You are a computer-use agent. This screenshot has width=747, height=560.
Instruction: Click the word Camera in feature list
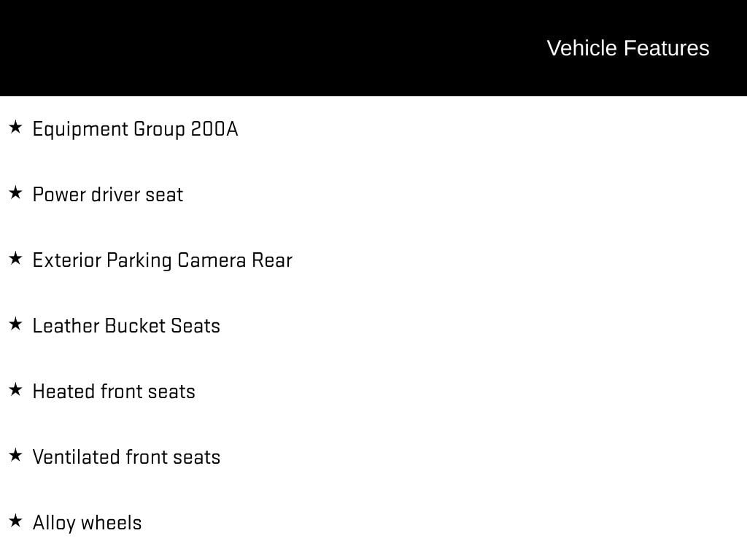click(212, 260)
